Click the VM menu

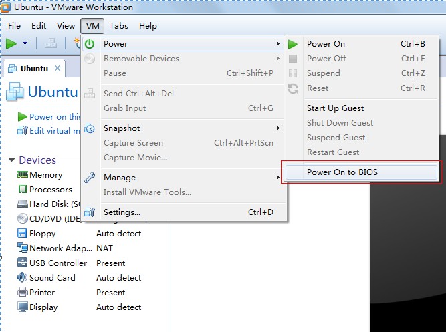(92, 26)
